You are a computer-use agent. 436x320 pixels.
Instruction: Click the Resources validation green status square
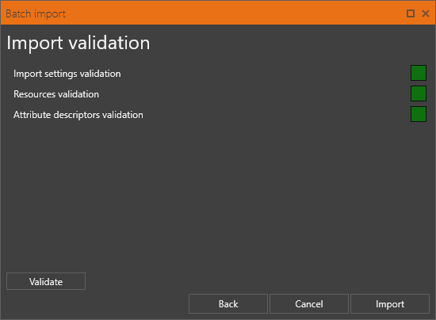[x=419, y=93]
